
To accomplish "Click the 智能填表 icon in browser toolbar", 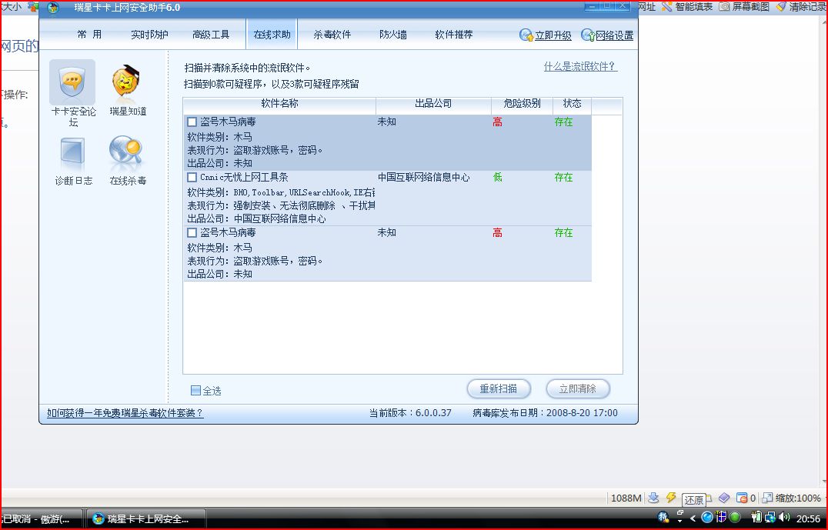I will point(667,7).
